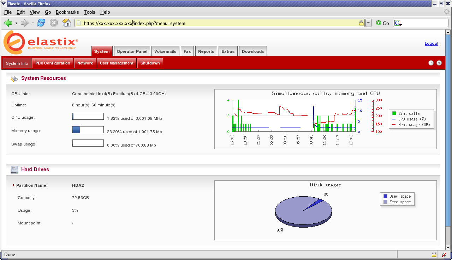Click the round arrow icon beside help
Viewport: 452px width, 260px height.
439,63
